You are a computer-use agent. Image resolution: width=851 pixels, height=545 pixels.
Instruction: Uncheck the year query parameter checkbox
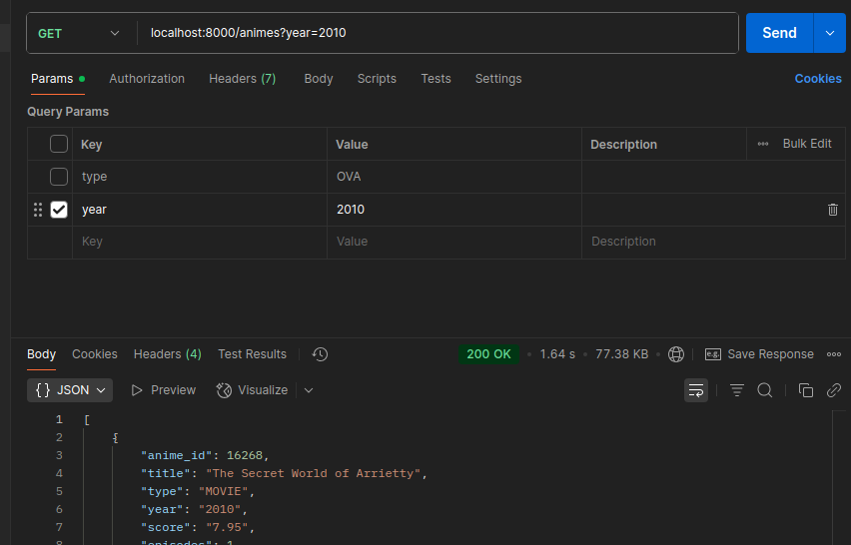click(x=59, y=210)
